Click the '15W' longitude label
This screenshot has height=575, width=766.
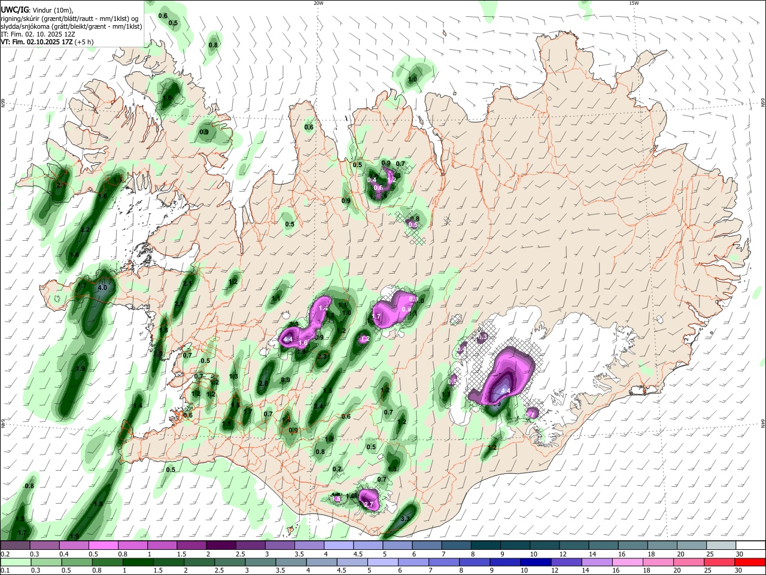pos(634,3)
